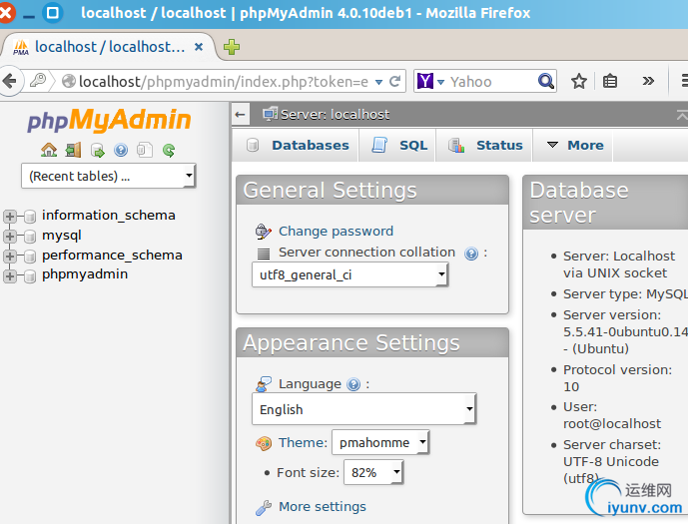
Task: Select the performance_schema database name
Action: (x=112, y=256)
